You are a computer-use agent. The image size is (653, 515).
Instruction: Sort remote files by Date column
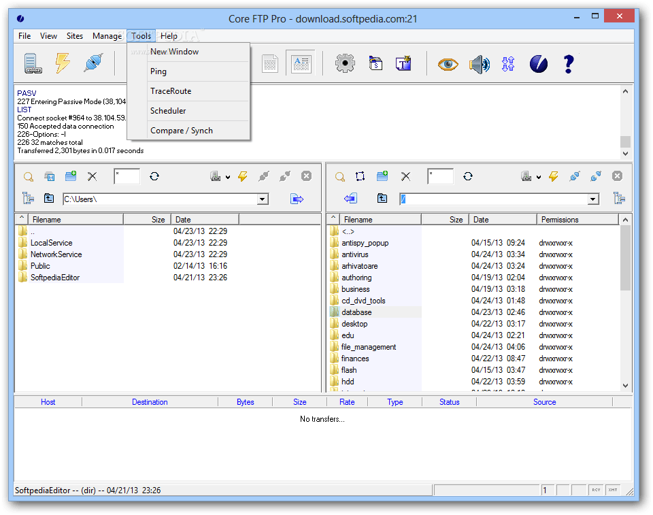(503, 220)
